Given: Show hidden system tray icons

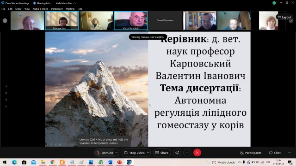Looking at the screenshot, I should pyautogui.click(x=239, y=162).
